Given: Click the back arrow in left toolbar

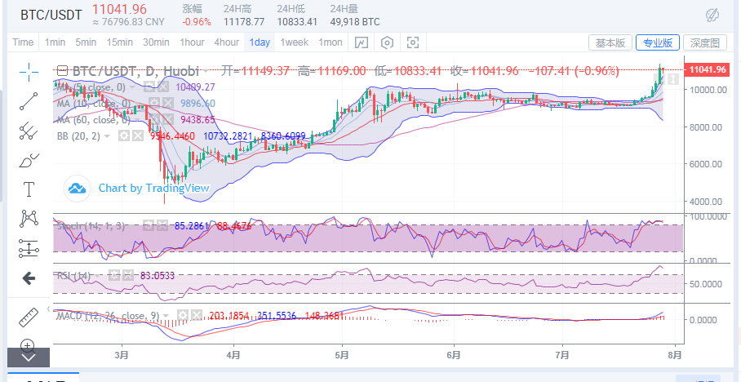Looking at the screenshot, I should click(29, 278).
